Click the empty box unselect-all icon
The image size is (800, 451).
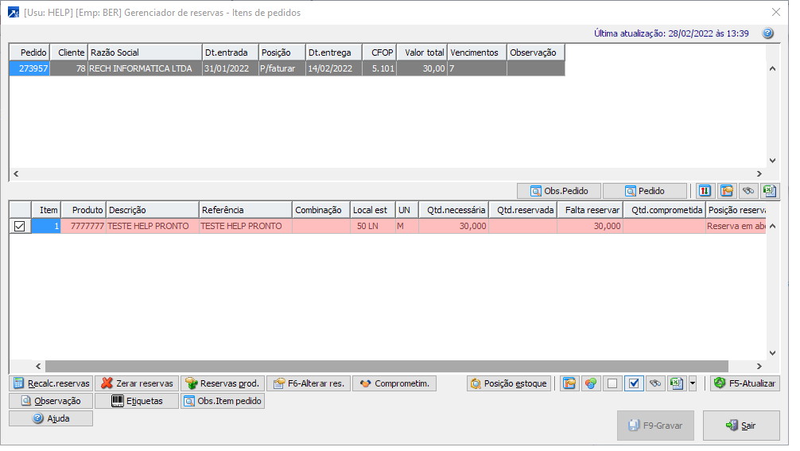pyautogui.click(x=612, y=383)
